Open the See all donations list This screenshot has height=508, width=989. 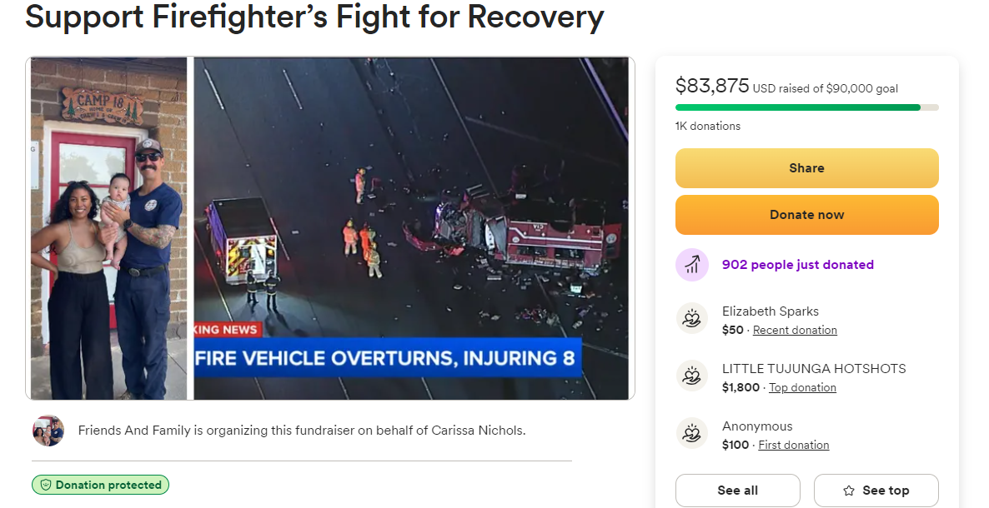[737, 491]
